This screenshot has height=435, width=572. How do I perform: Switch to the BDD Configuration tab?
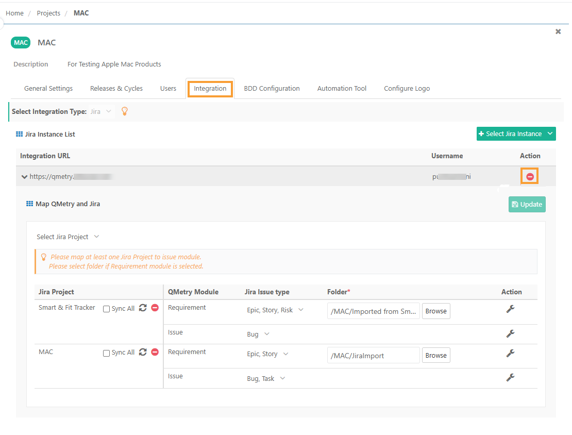[x=272, y=88]
